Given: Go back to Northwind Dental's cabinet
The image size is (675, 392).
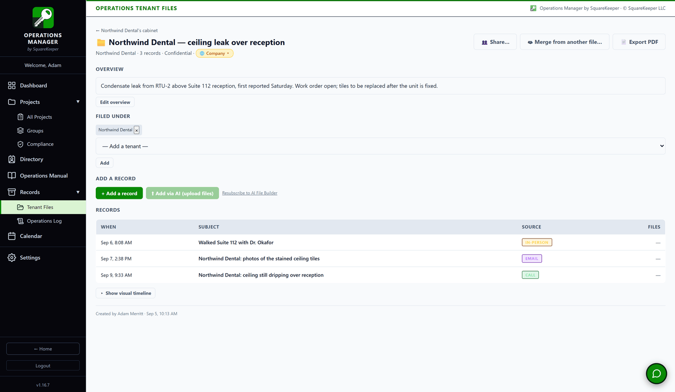Looking at the screenshot, I should [127, 31].
